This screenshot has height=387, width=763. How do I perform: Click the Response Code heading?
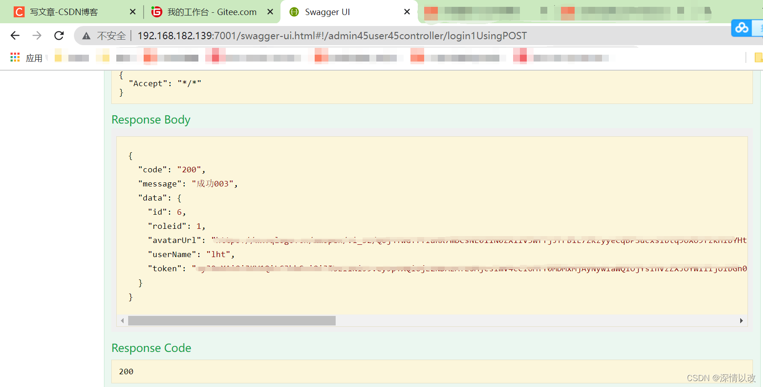point(151,348)
